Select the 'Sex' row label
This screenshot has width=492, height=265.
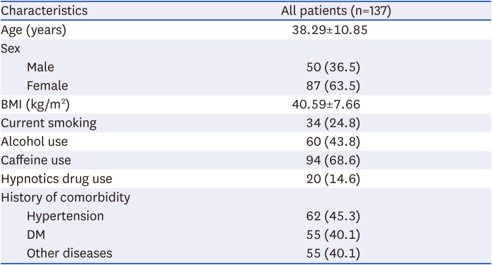(x=10, y=48)
